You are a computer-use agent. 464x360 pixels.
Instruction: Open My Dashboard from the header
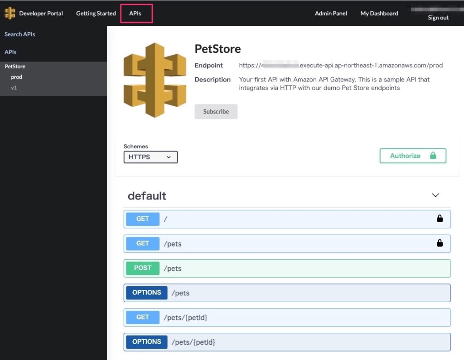coord(379,14)
